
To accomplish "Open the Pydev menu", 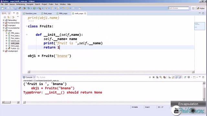I will click(51, 4).
